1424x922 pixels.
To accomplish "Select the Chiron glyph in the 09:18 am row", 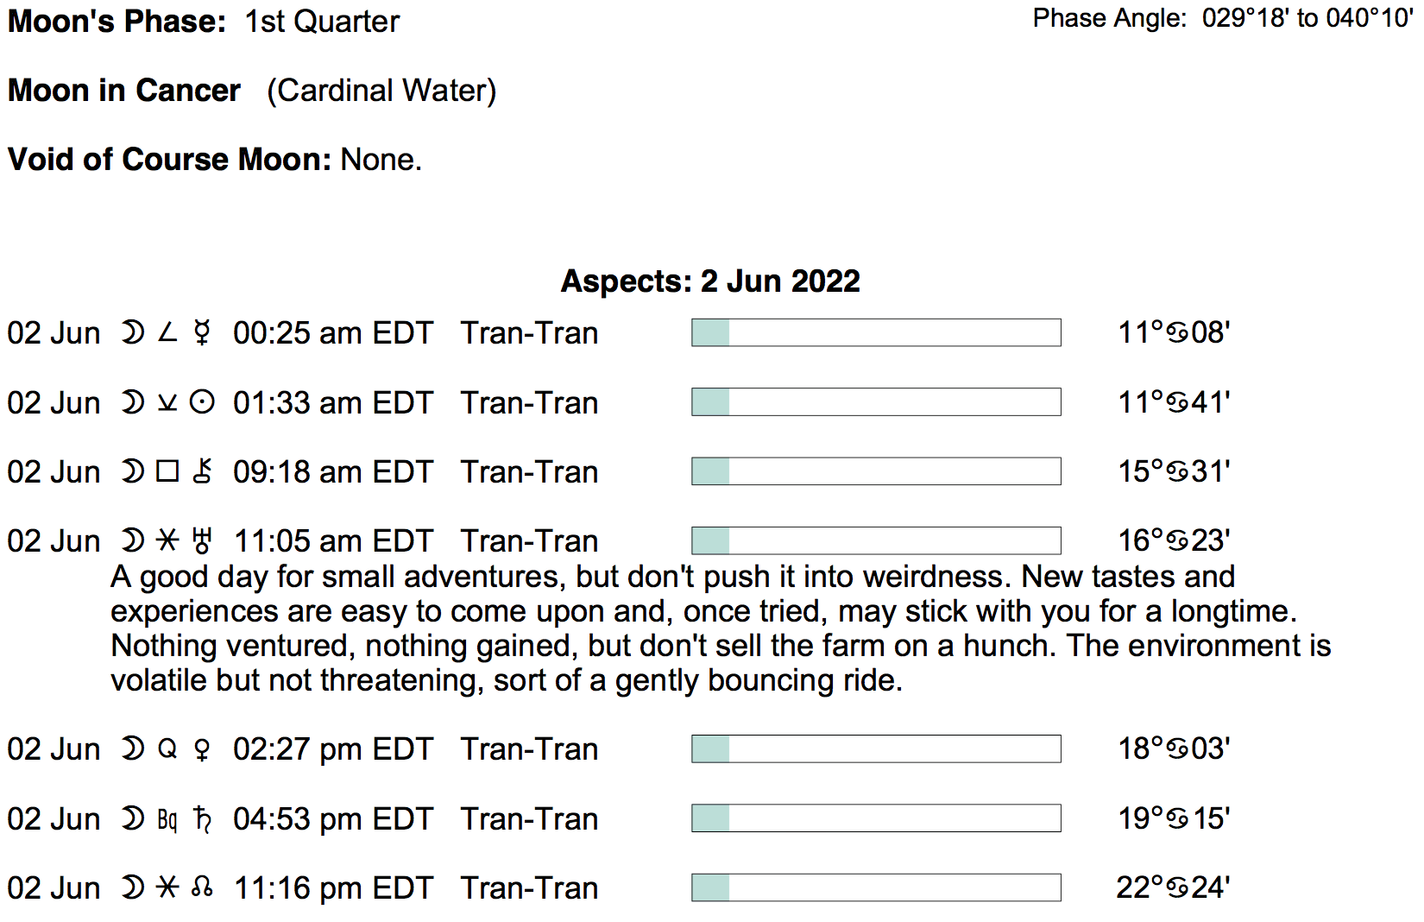I will coord(202,471).
